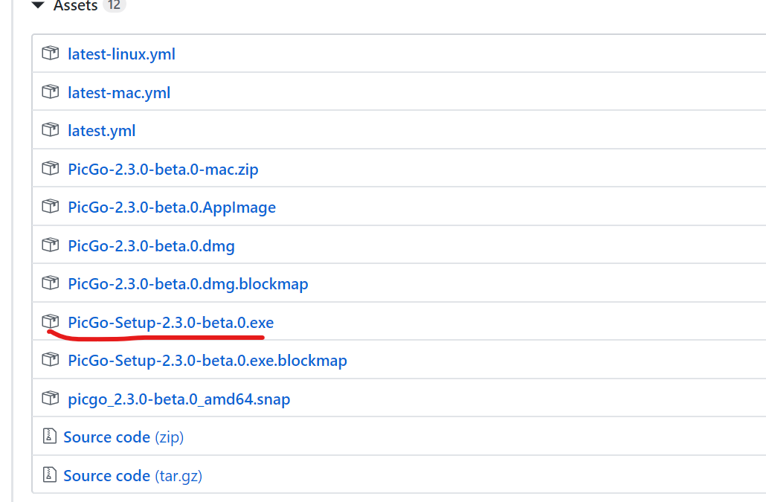The image size is (766, 502).
Task: Click package icon beside PicGo-2.3.0-beta.0.AppImage
Action: [x=51, y=206]
